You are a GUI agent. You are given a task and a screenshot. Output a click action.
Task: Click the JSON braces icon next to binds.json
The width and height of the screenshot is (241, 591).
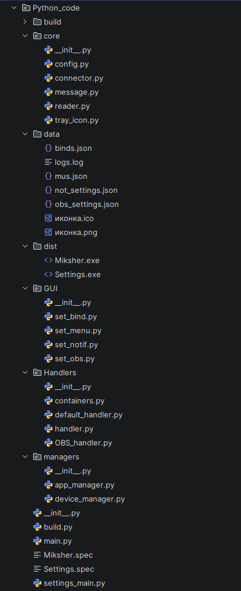[x=48, y=148]
